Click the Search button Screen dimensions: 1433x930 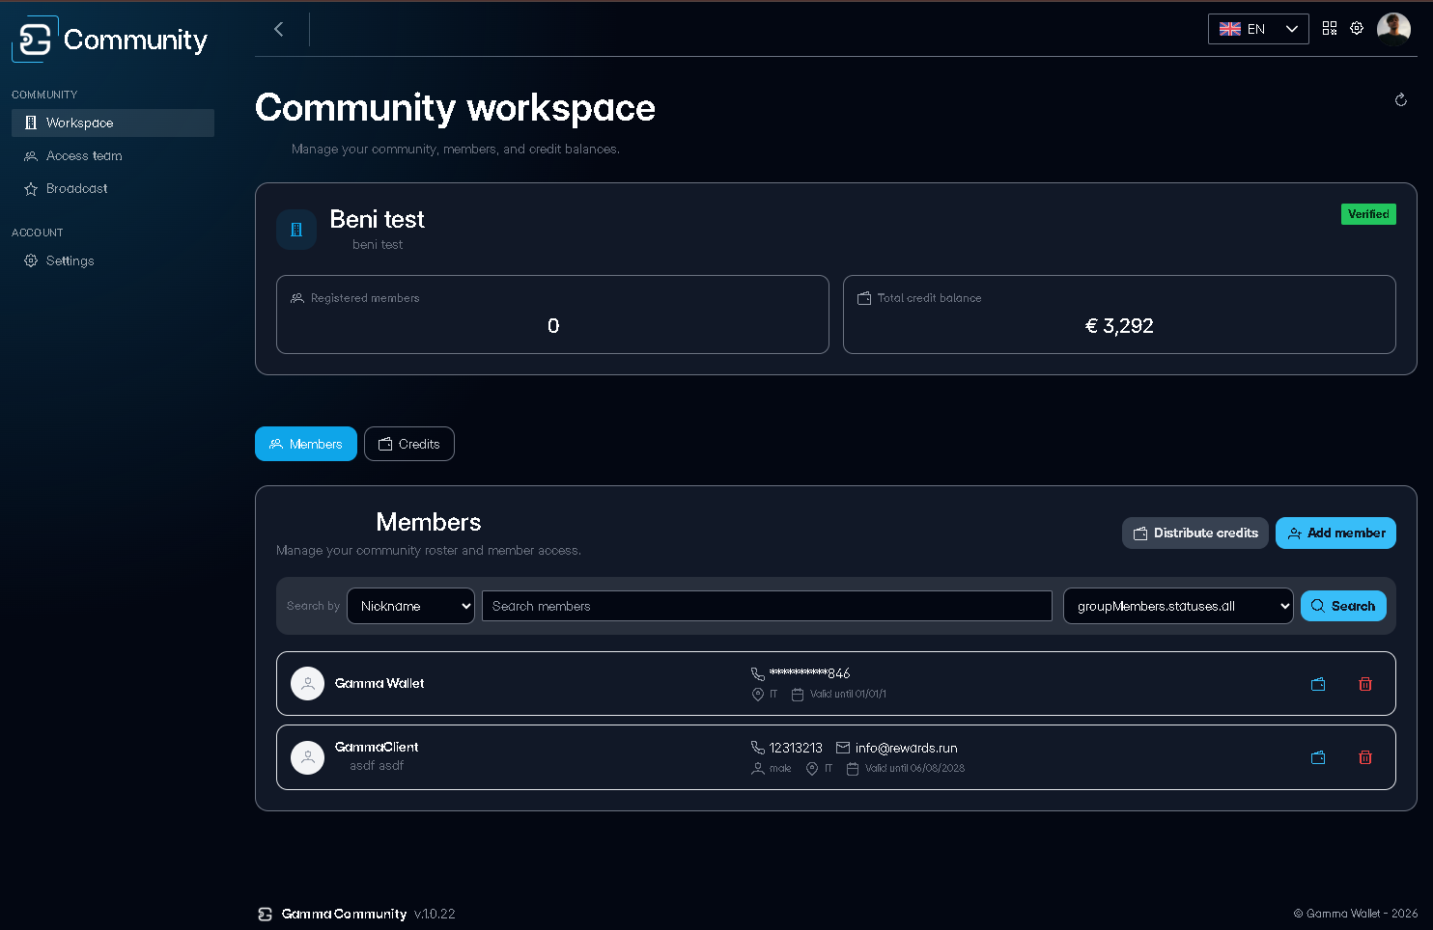pyautogui.click(x=1343, y=606)
